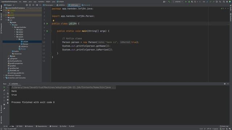
Task: Expand the lkfj02 package node
Action: [x=15, y=32]
